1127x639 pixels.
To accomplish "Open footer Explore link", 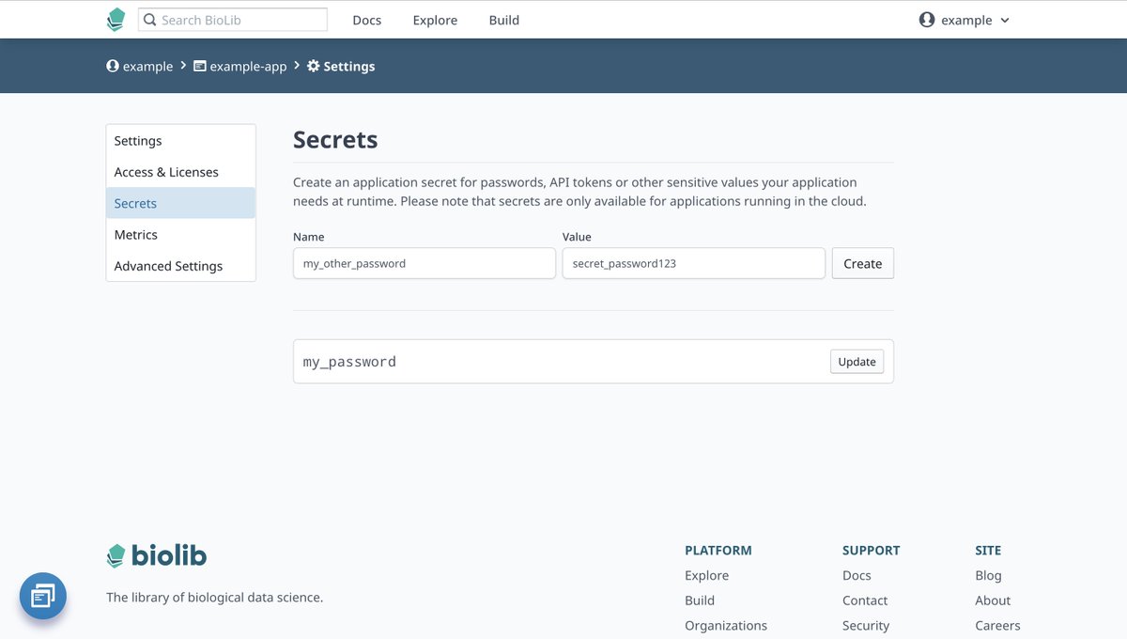I will coord(706,575).
